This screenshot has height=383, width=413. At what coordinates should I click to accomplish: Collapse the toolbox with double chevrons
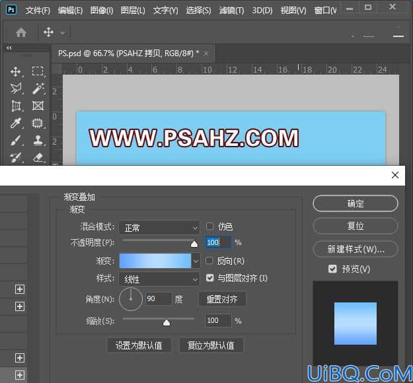(9, 48)
